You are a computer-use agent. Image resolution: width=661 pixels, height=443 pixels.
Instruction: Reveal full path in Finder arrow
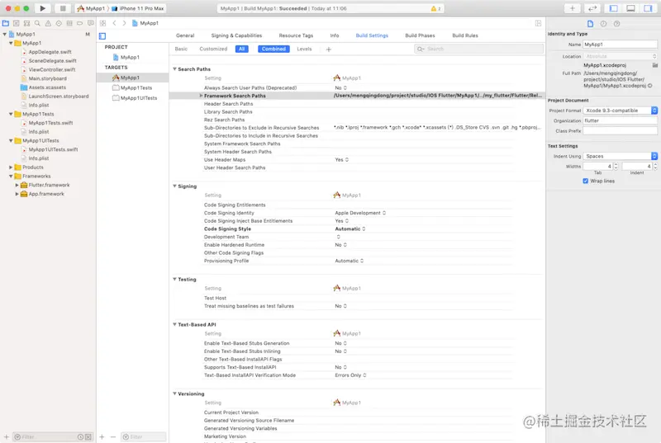point(650,86)
